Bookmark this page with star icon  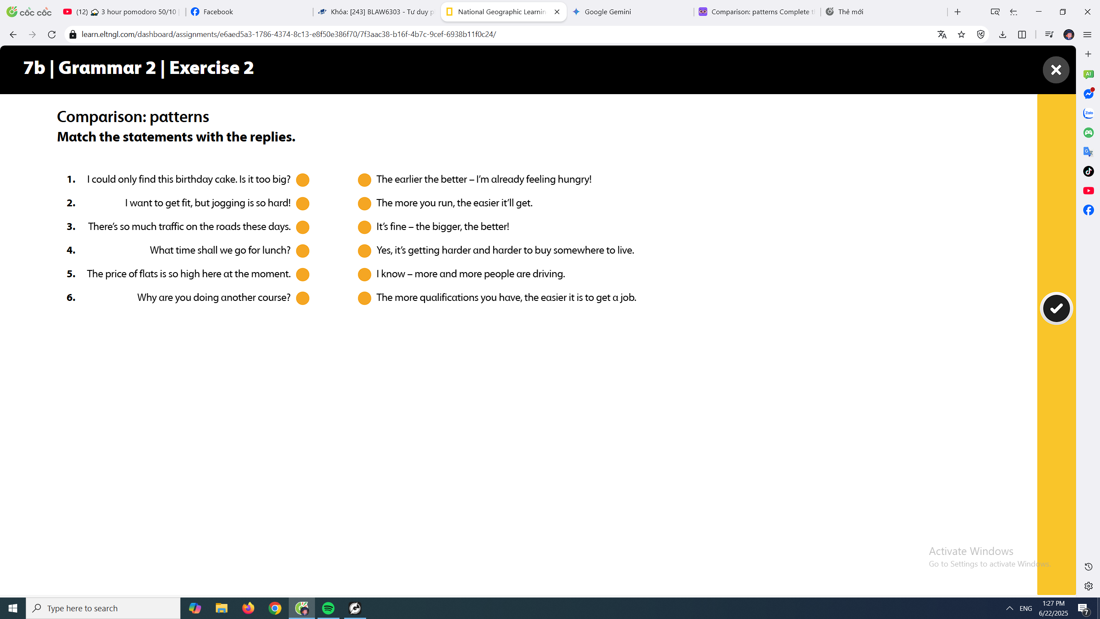(x=961, y=34)
